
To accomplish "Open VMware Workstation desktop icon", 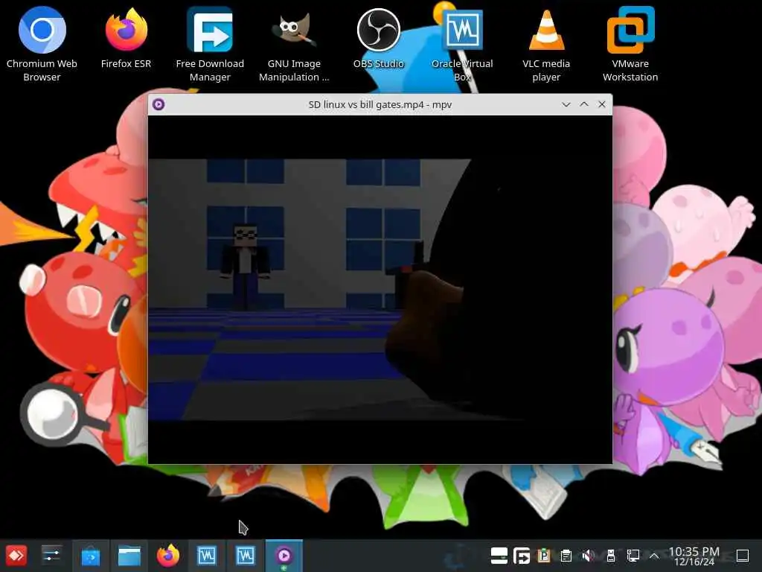I will [x=630, y=44].
